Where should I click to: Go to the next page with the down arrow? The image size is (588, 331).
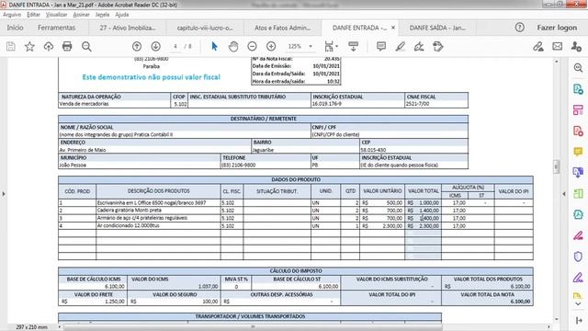pyautogui.click(x=155, y=47)
